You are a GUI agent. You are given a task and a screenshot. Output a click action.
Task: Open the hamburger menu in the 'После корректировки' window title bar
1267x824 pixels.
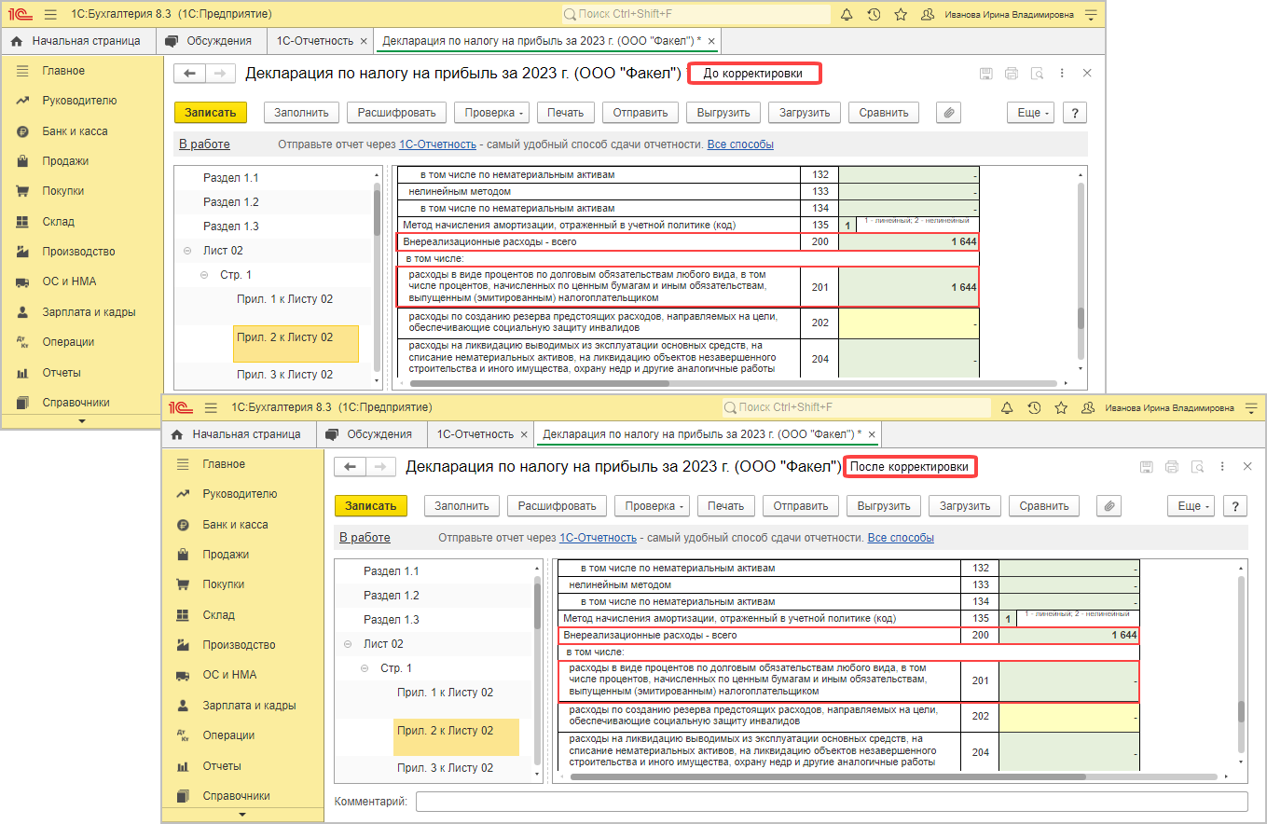tap(211, 408)
